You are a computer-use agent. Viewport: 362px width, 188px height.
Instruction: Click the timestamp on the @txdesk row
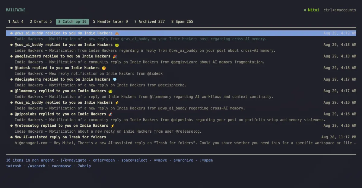point(340,68)
